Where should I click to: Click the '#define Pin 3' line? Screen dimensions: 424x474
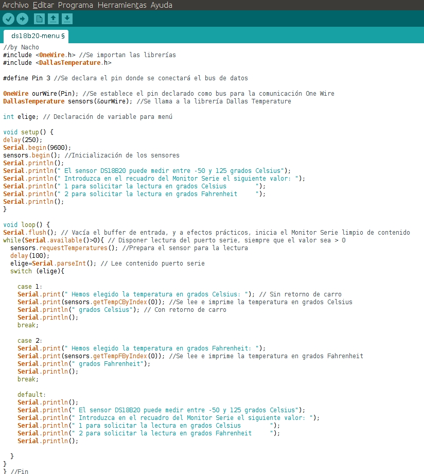tap(126, 78)
